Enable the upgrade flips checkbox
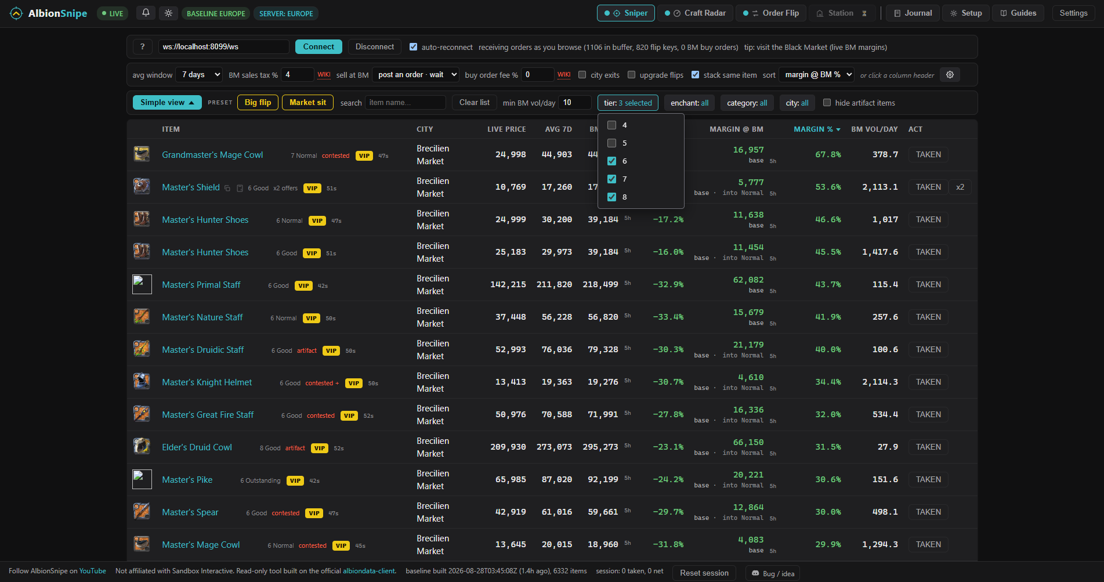 click(x=631, y=75)
